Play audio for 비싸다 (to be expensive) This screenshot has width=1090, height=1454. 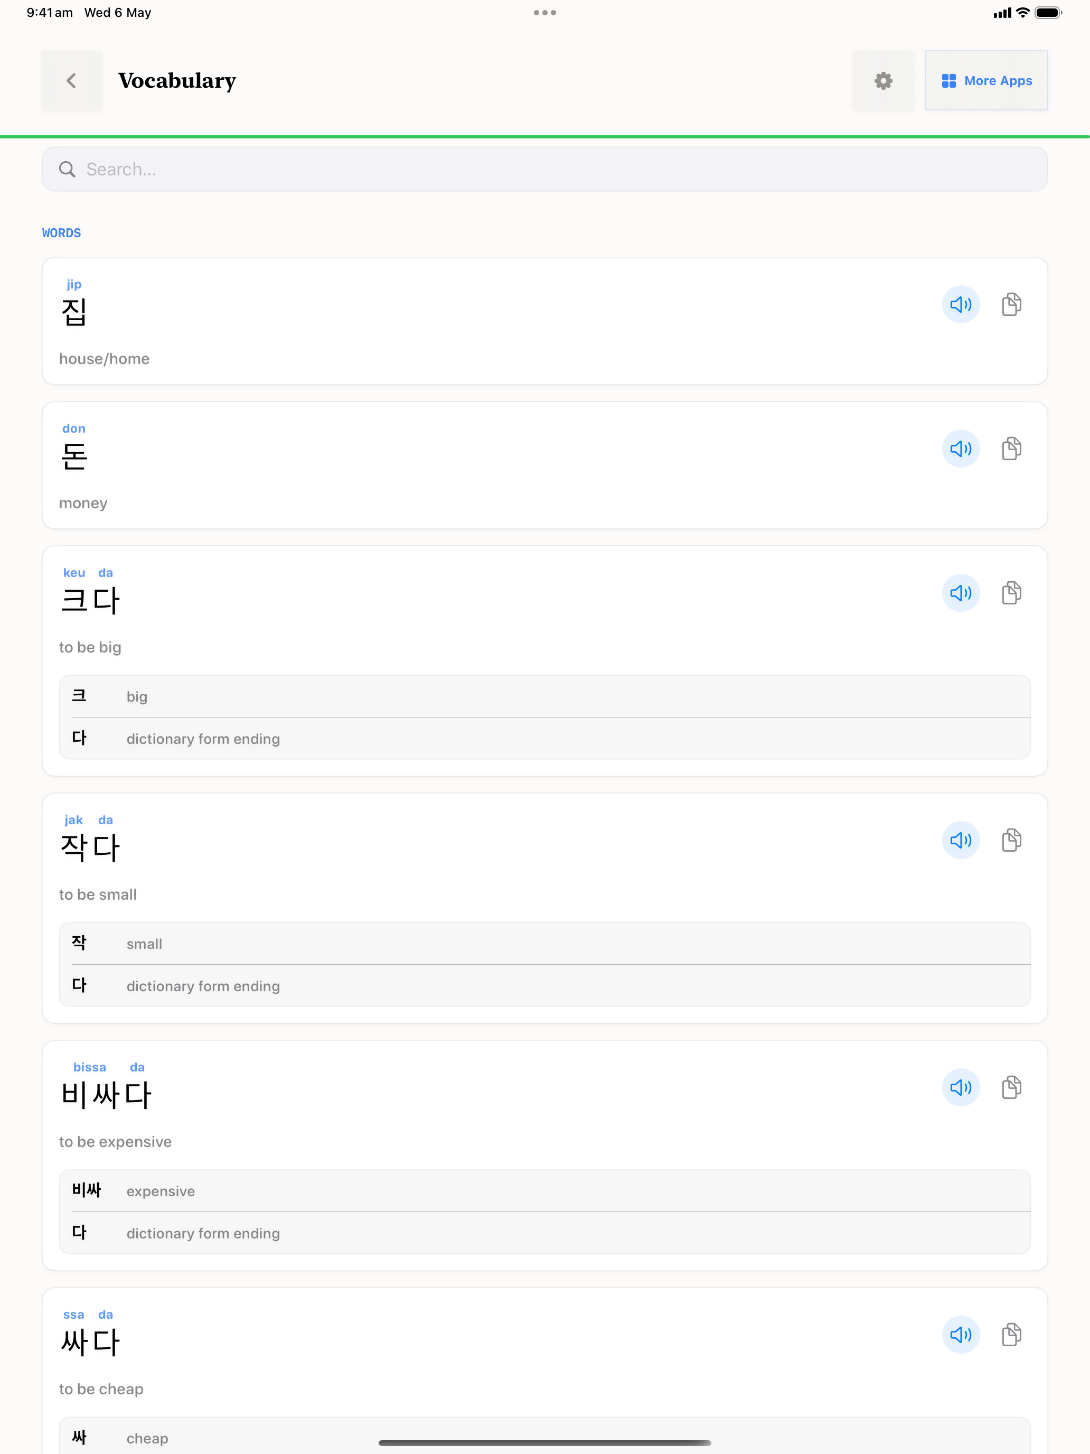[x=961, y=1087]
